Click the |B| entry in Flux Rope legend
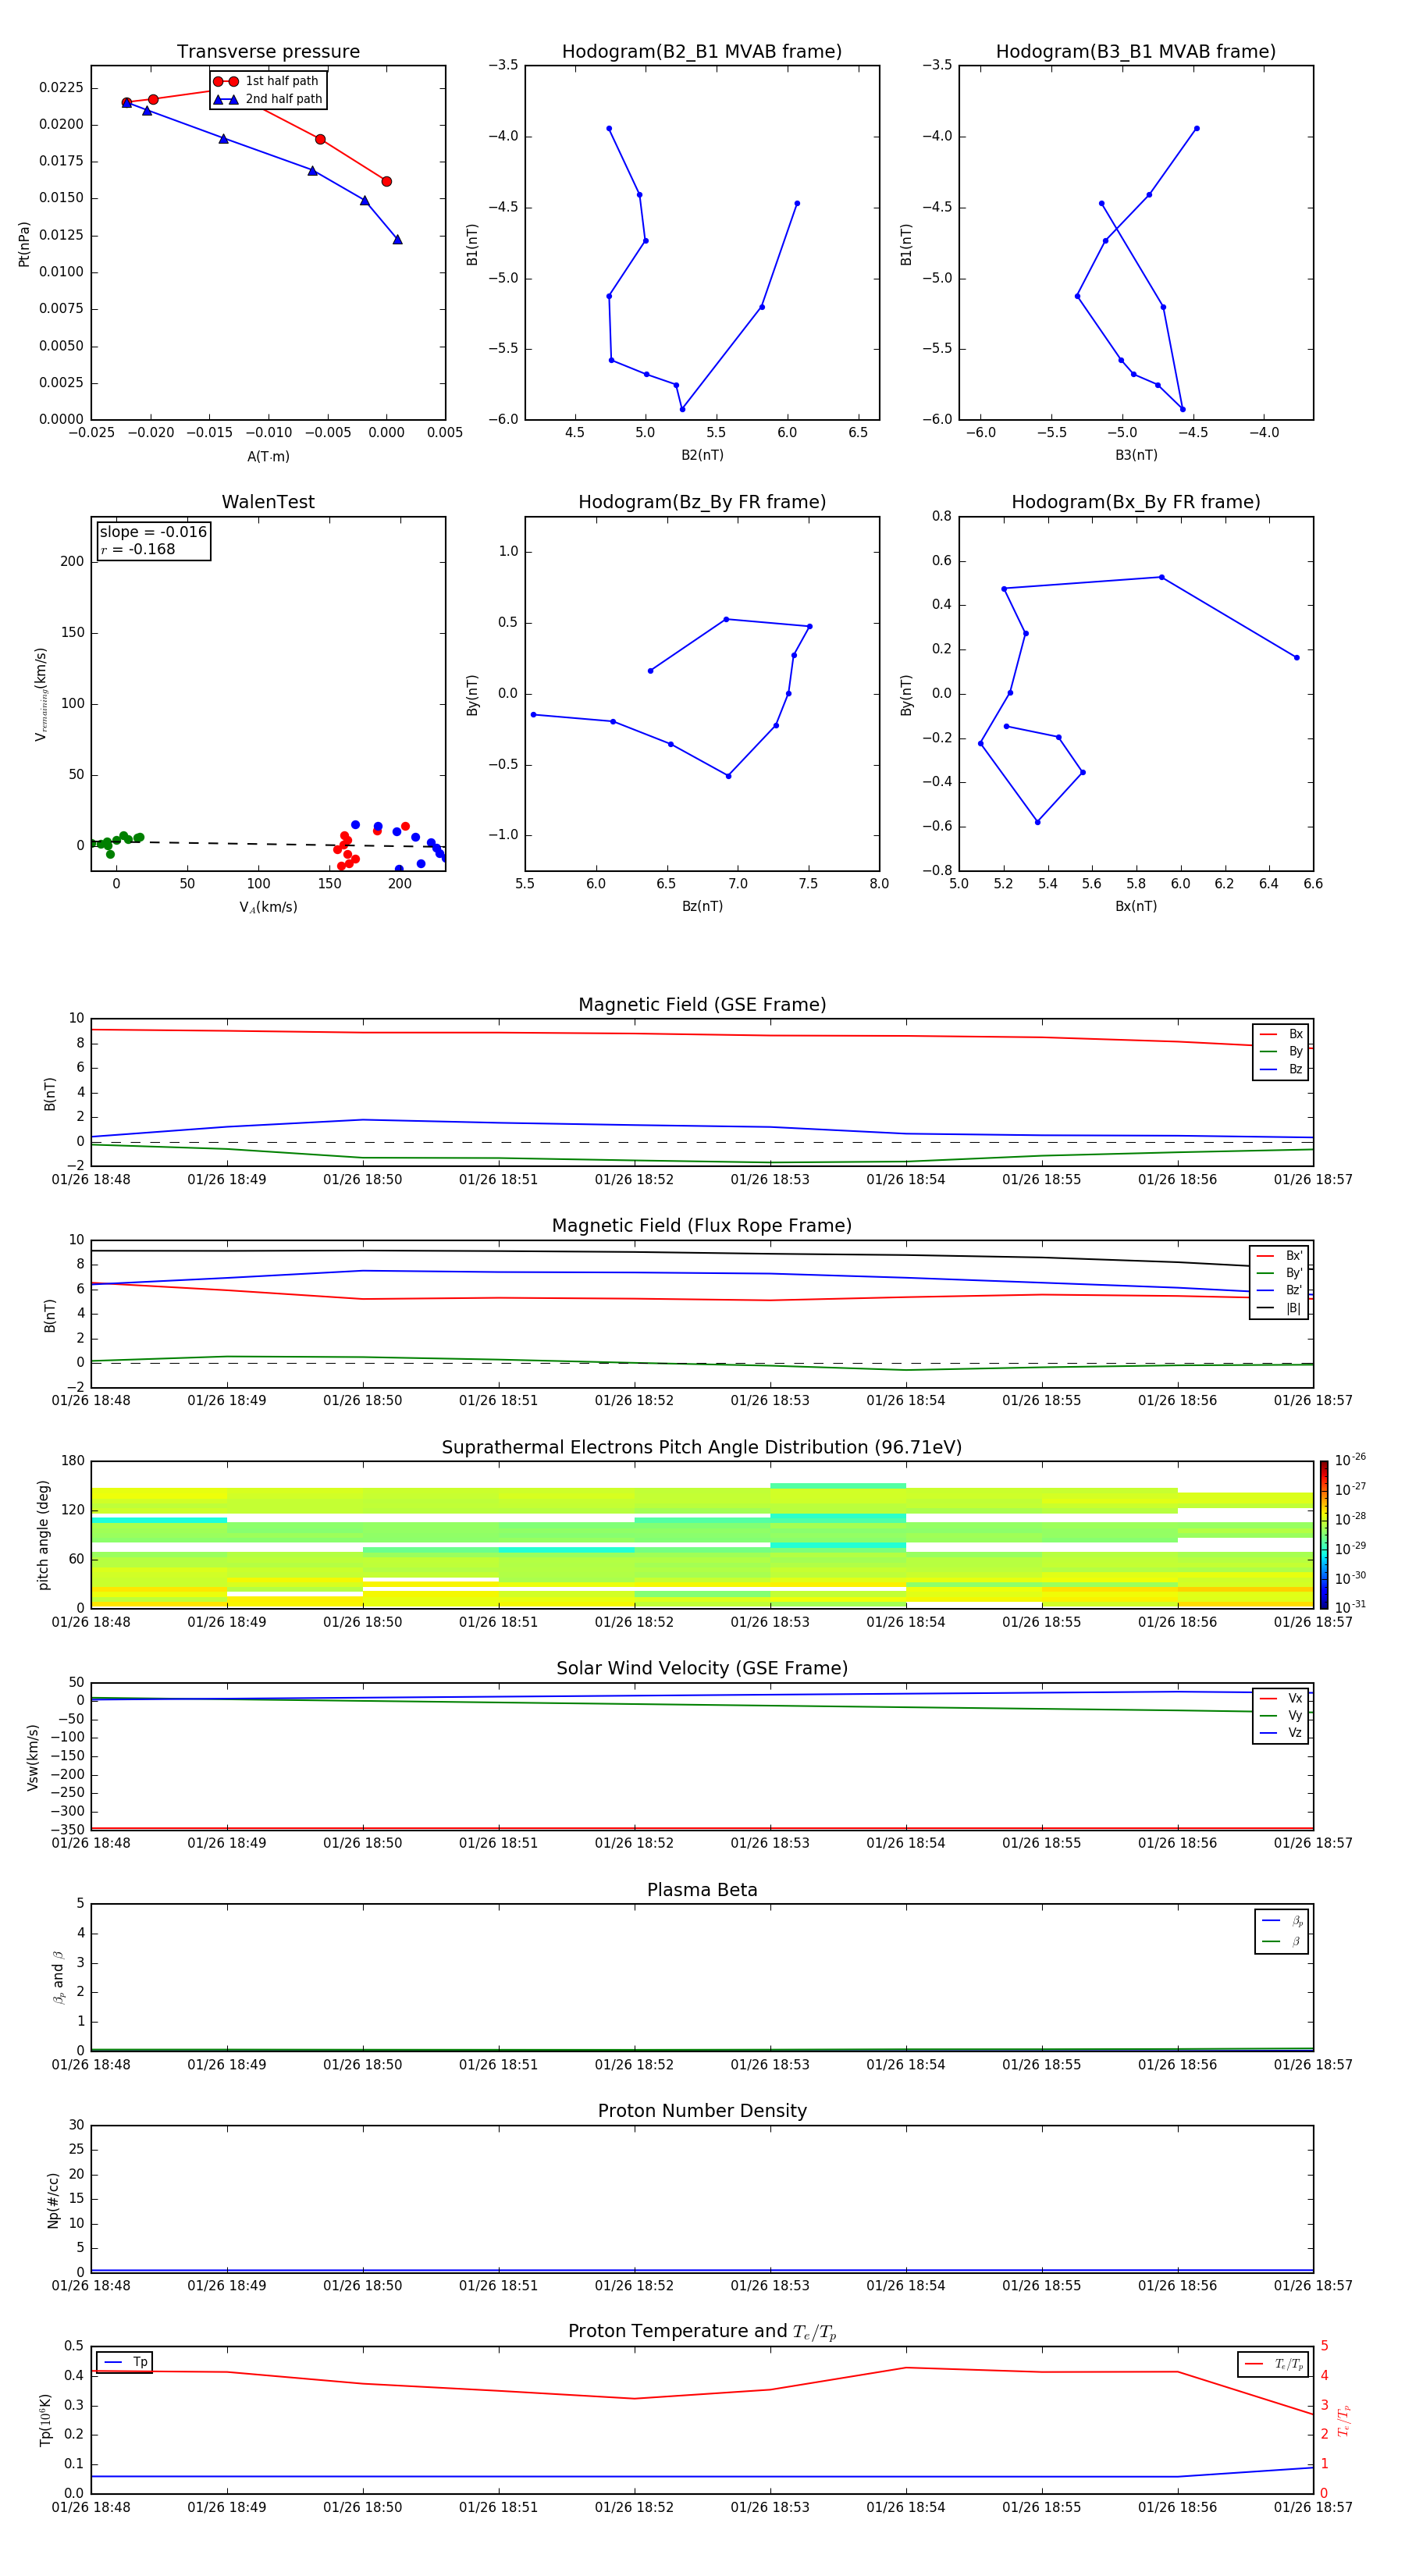The width and height of the screenshot is (1405, 2576). click(x=1279, y=1308)
